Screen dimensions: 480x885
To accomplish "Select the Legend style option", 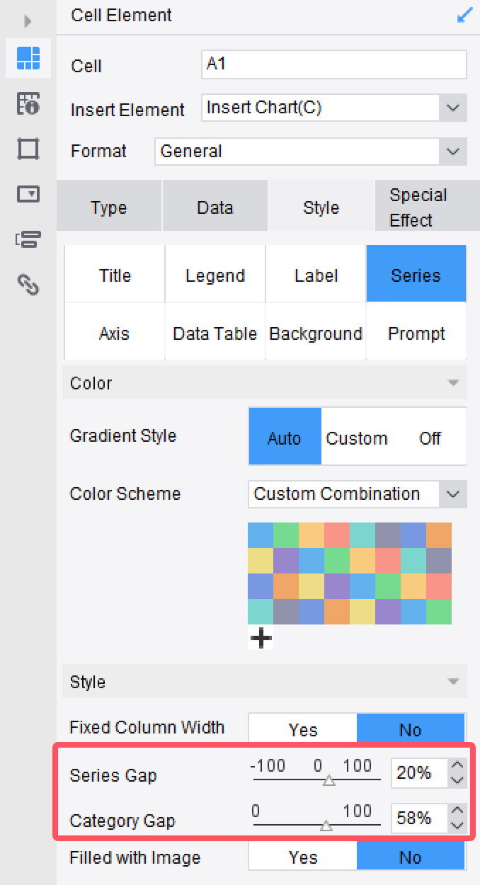I will (x=215, y=275).
